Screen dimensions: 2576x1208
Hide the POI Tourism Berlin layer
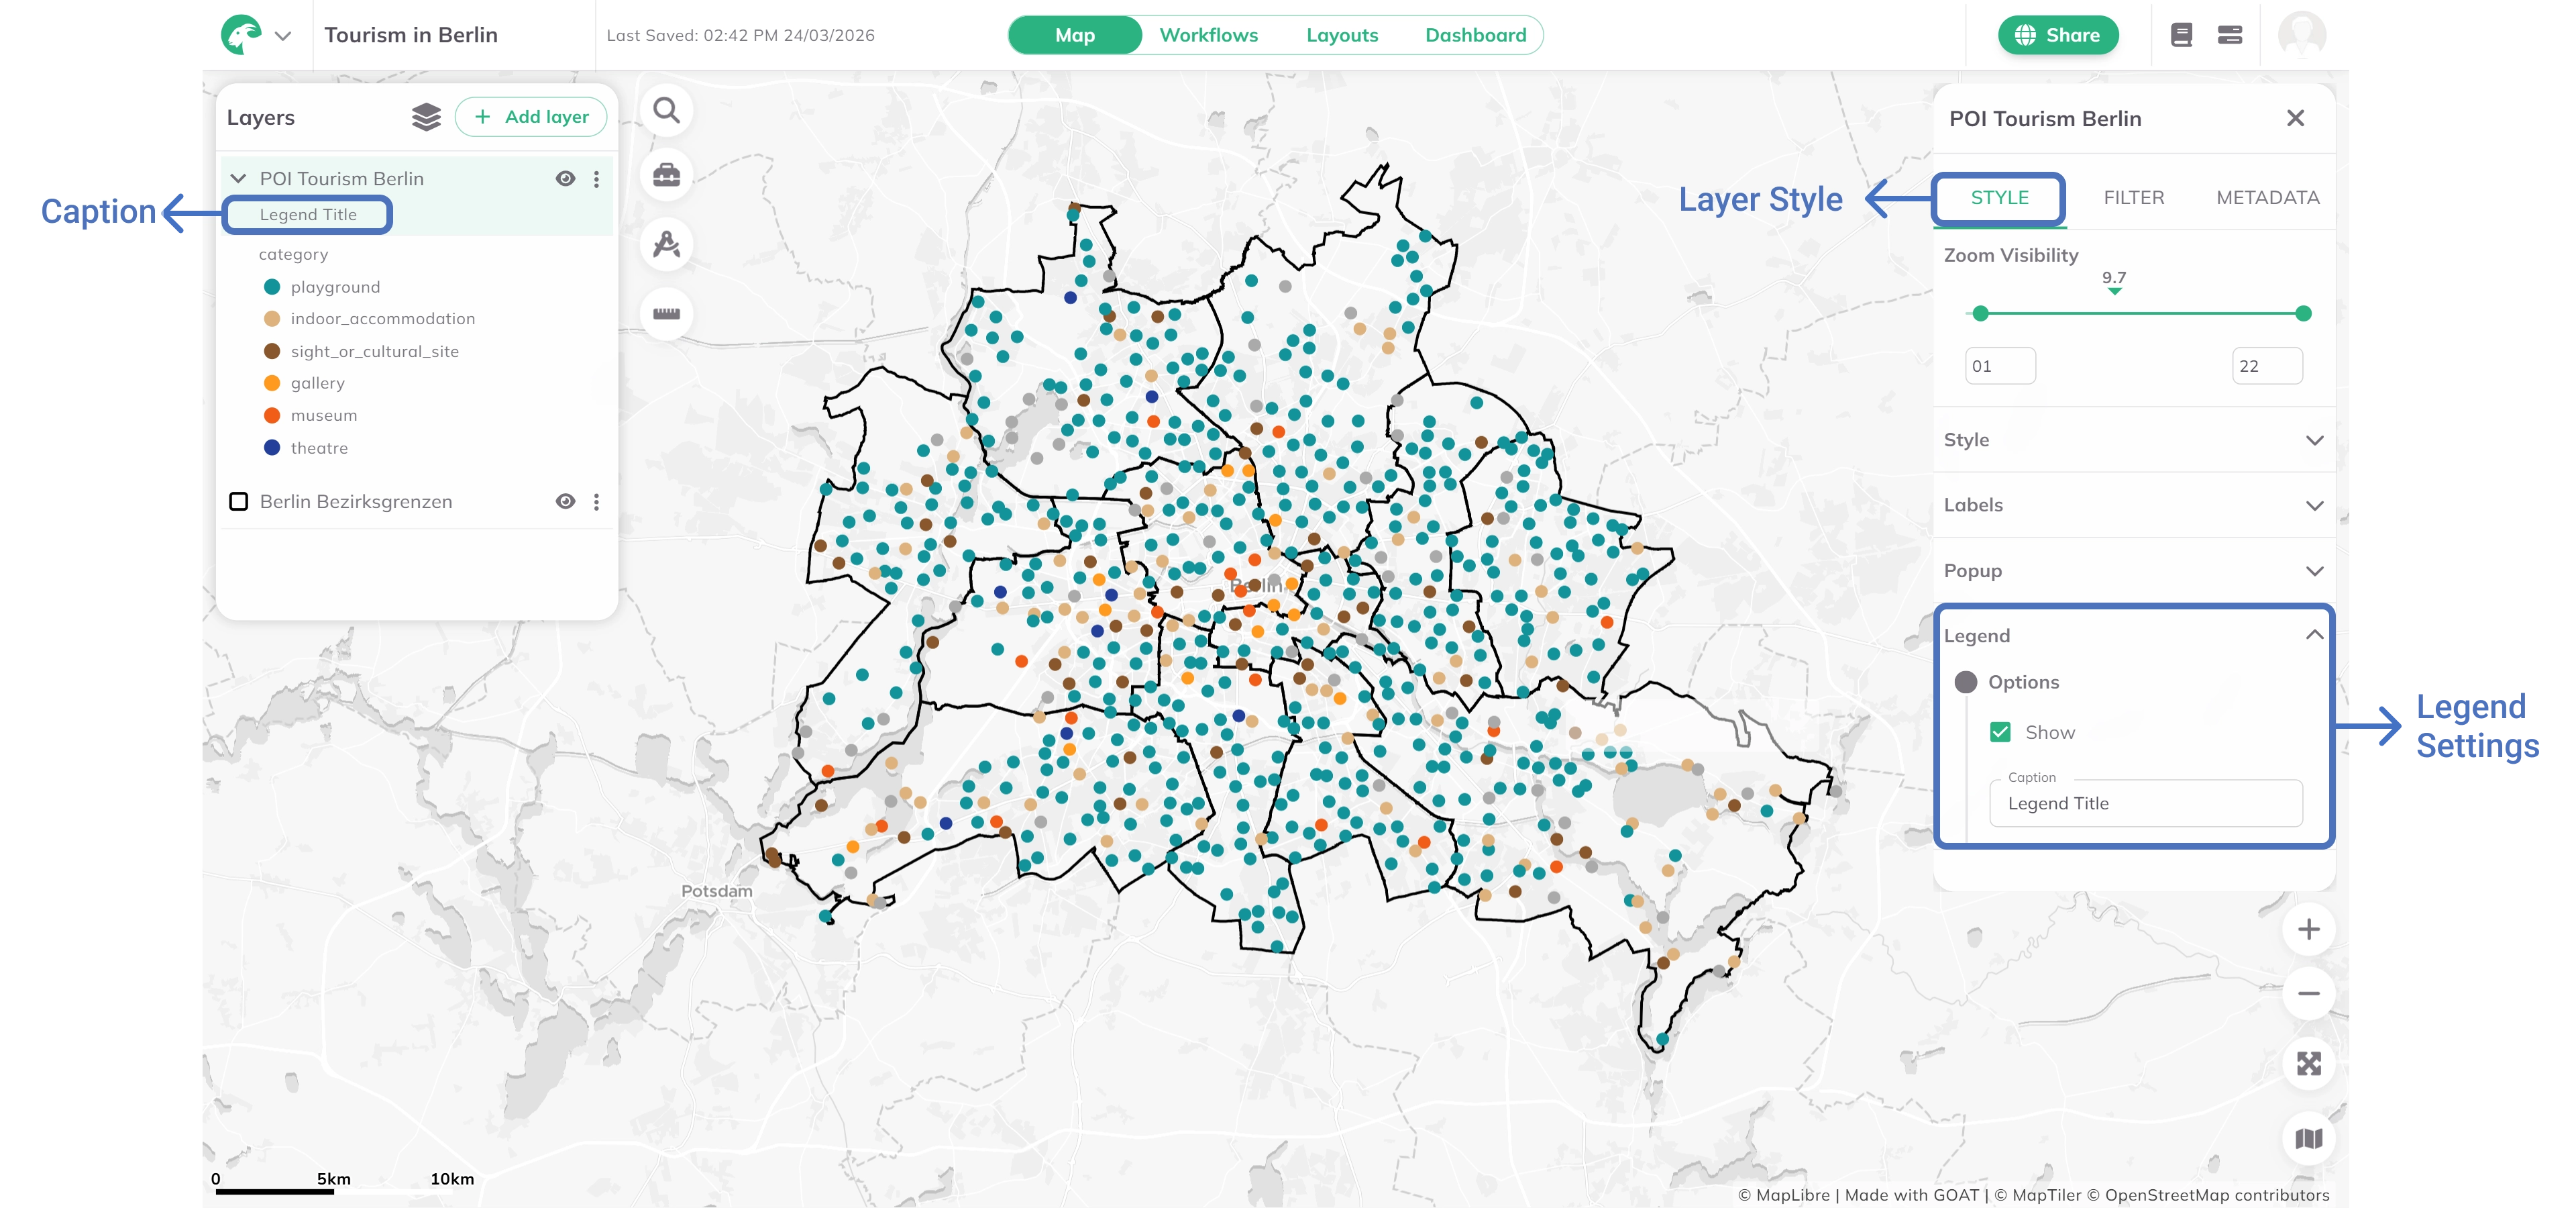[565, 179]
